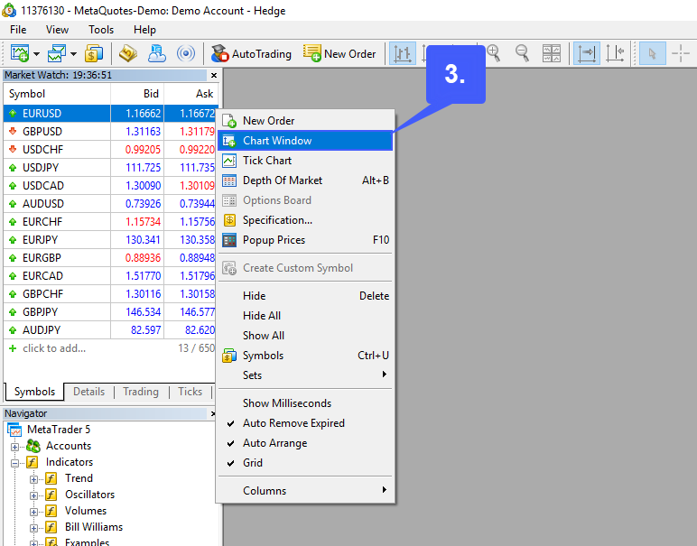697x546 pixels.
Task: Click the signals radio-wave toolbar icon
Action: (186, 54)
